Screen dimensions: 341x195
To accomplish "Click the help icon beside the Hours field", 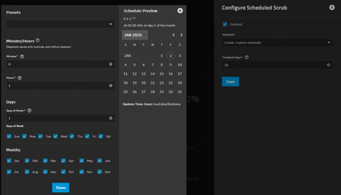I will [x=20, y=78].
